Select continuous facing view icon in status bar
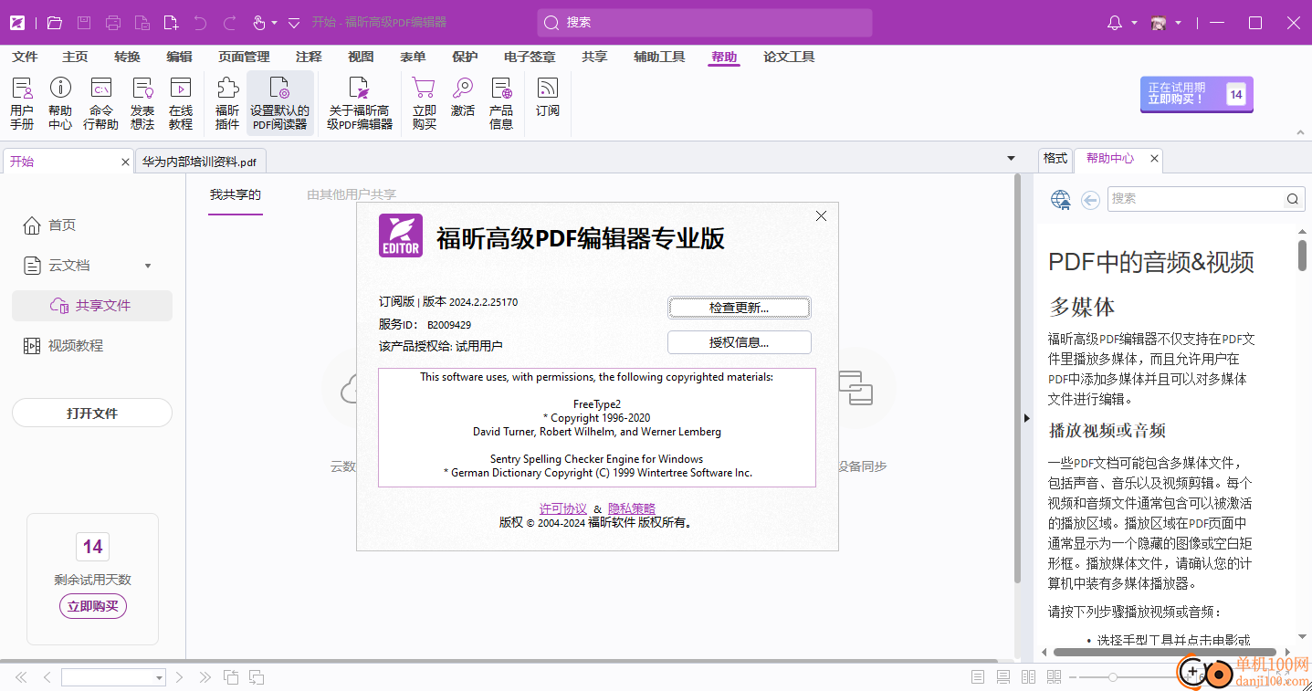Image resolution: width=1312 pixels, height=691 pixels. click(1055, 677)
